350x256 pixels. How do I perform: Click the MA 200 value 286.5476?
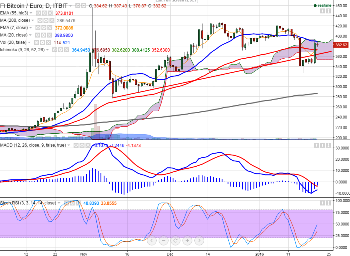point(66,21)
